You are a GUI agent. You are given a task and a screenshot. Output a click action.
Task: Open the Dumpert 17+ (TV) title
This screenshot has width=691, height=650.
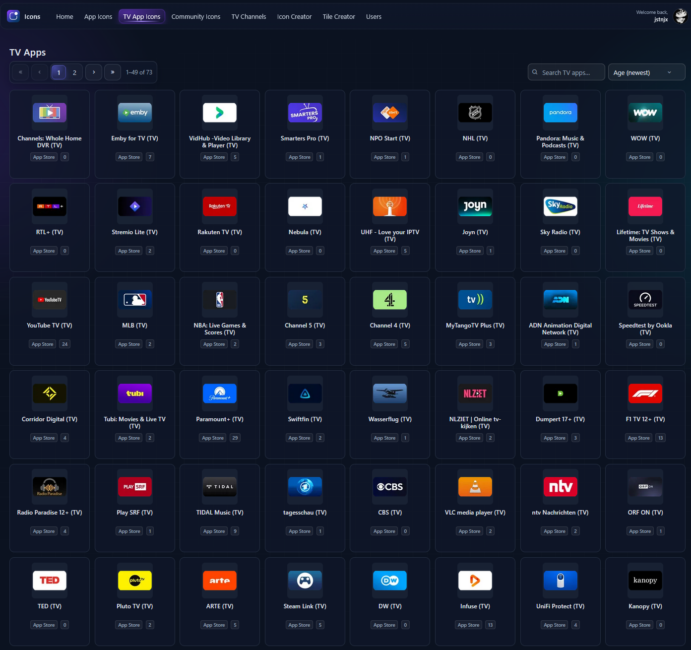point(561,419)
